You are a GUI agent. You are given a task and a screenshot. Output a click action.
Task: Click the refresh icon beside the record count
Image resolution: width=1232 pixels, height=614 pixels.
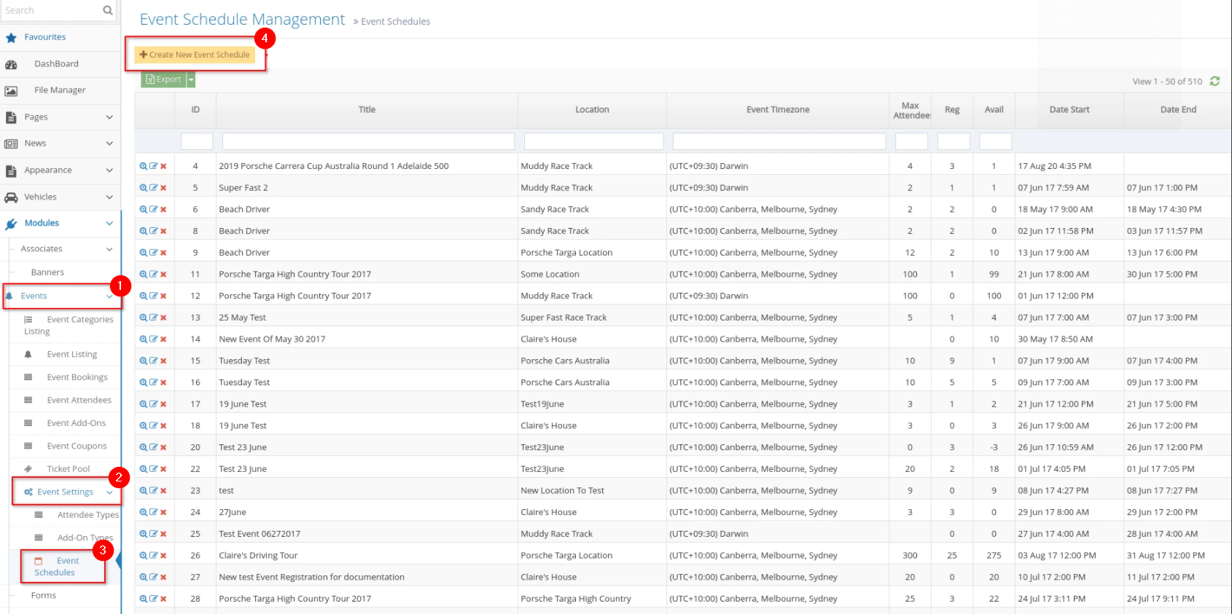point(1215,82)
